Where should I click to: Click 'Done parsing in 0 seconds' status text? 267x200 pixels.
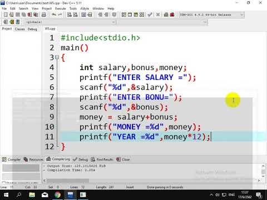(x=165, y=187)
